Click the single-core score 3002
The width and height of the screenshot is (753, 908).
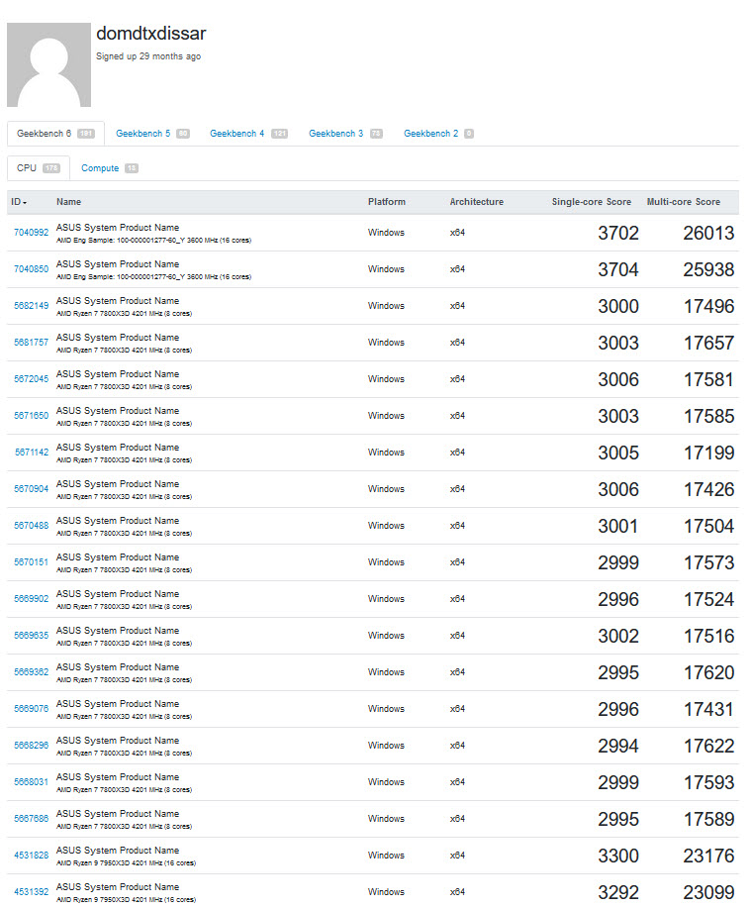pyautogui.click(x=618, y=637)
